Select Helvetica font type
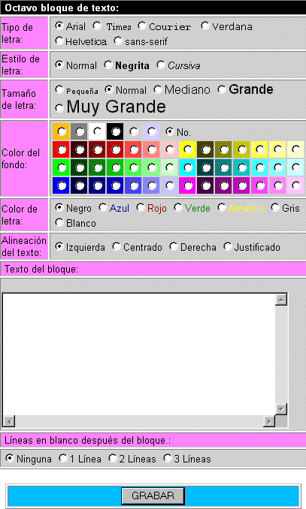 pos(59,41)
